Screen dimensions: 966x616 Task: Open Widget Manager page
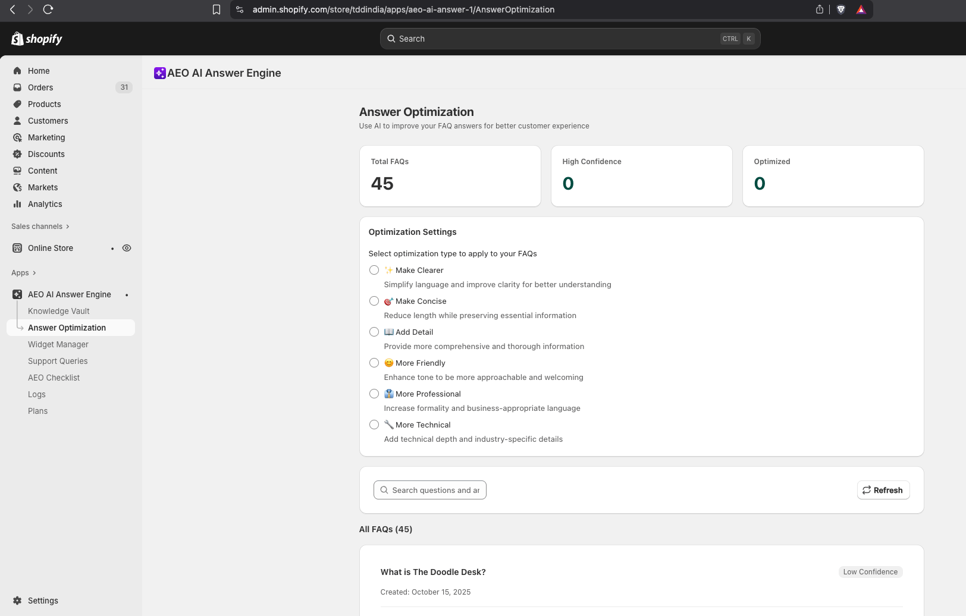point(58,344)
